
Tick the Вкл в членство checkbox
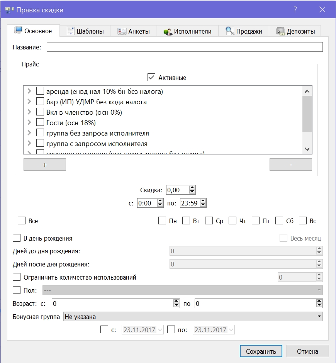coord(40,112)
